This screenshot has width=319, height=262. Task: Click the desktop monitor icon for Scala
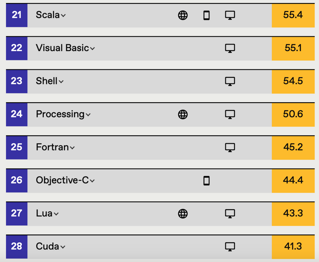(230, 15)
